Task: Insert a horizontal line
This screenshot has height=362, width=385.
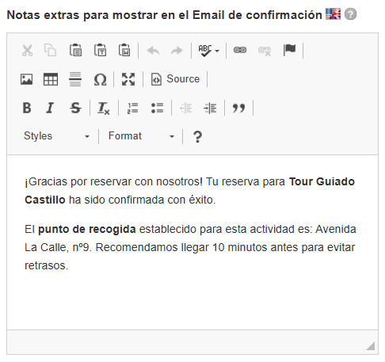Action: click(75, 79)
